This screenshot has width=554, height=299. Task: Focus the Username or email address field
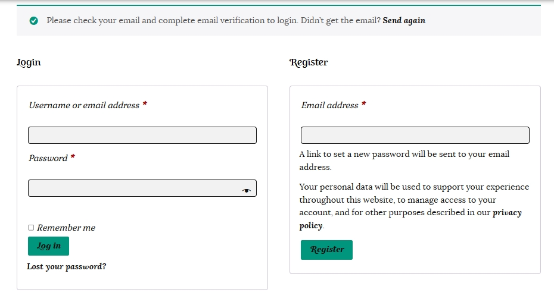click(x=142, y=135)
